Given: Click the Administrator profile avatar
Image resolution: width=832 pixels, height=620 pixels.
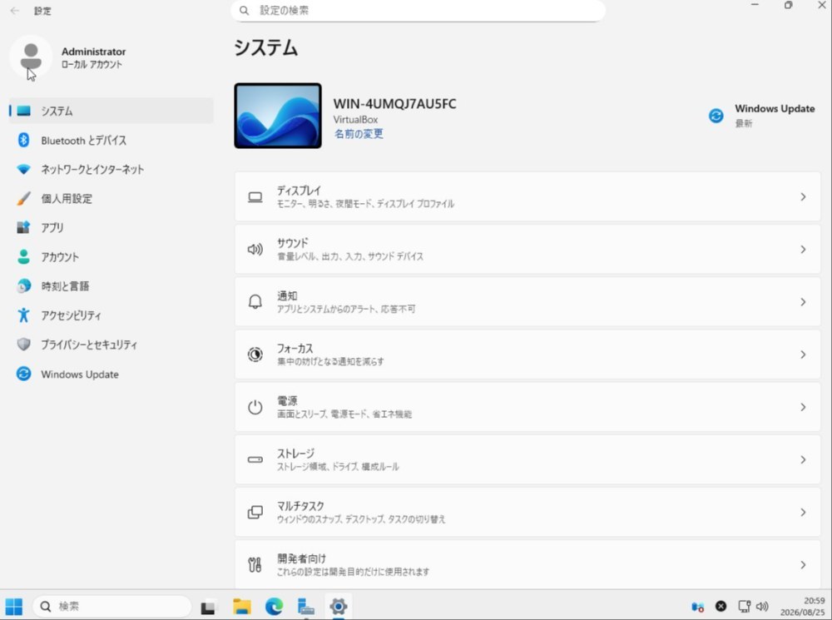Looking at the screenshot, I should tap(31, 57).
